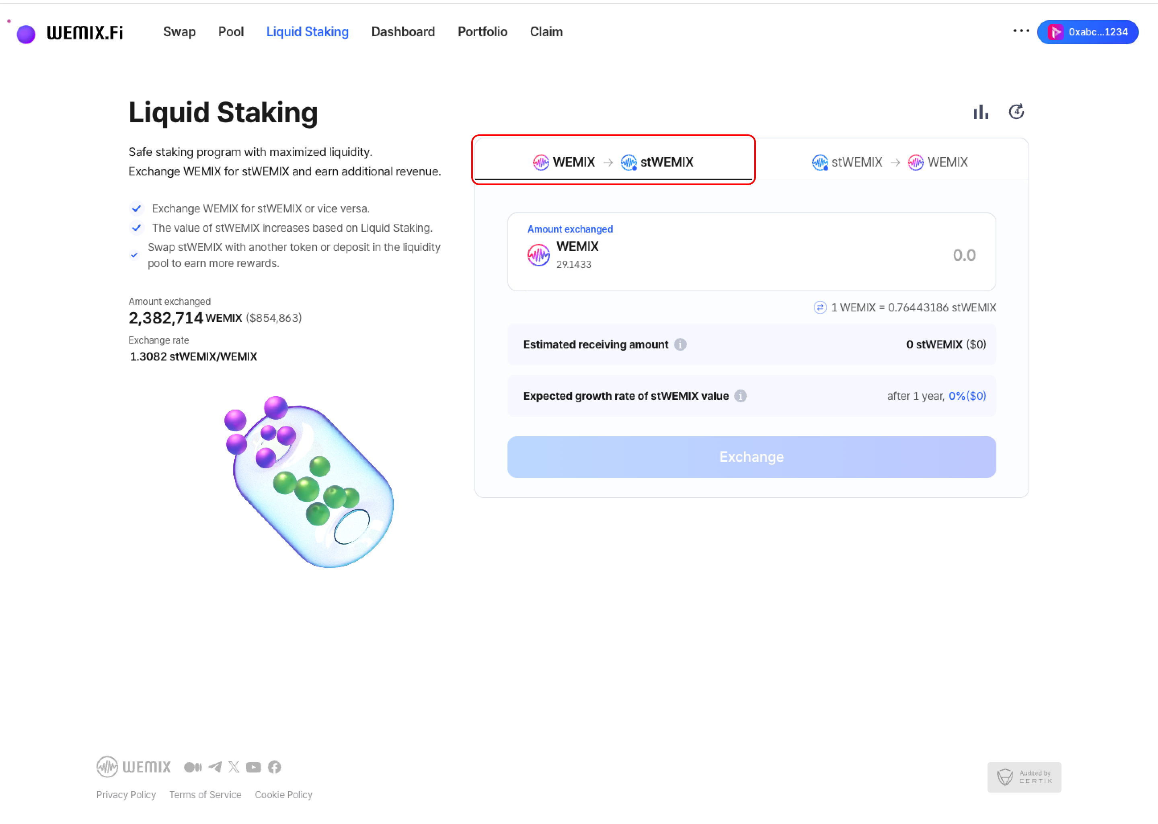The height and width of the screenshot is (824, 1158).
Task: Click the exchange rate swap icon
Action: (x=819, y=307)
